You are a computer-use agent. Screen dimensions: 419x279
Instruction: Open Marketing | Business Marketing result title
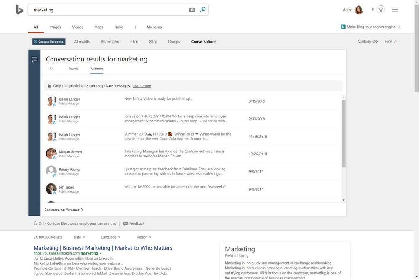click(103, 248)
